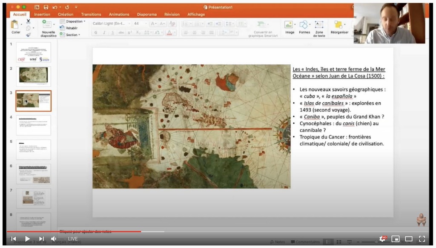Select slide 1 thumbnail
This screenshot has height=248, width=436.
pos(33,52)
